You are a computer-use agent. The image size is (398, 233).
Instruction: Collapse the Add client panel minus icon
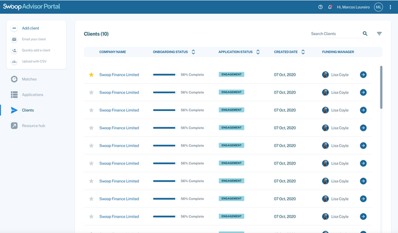14,28
